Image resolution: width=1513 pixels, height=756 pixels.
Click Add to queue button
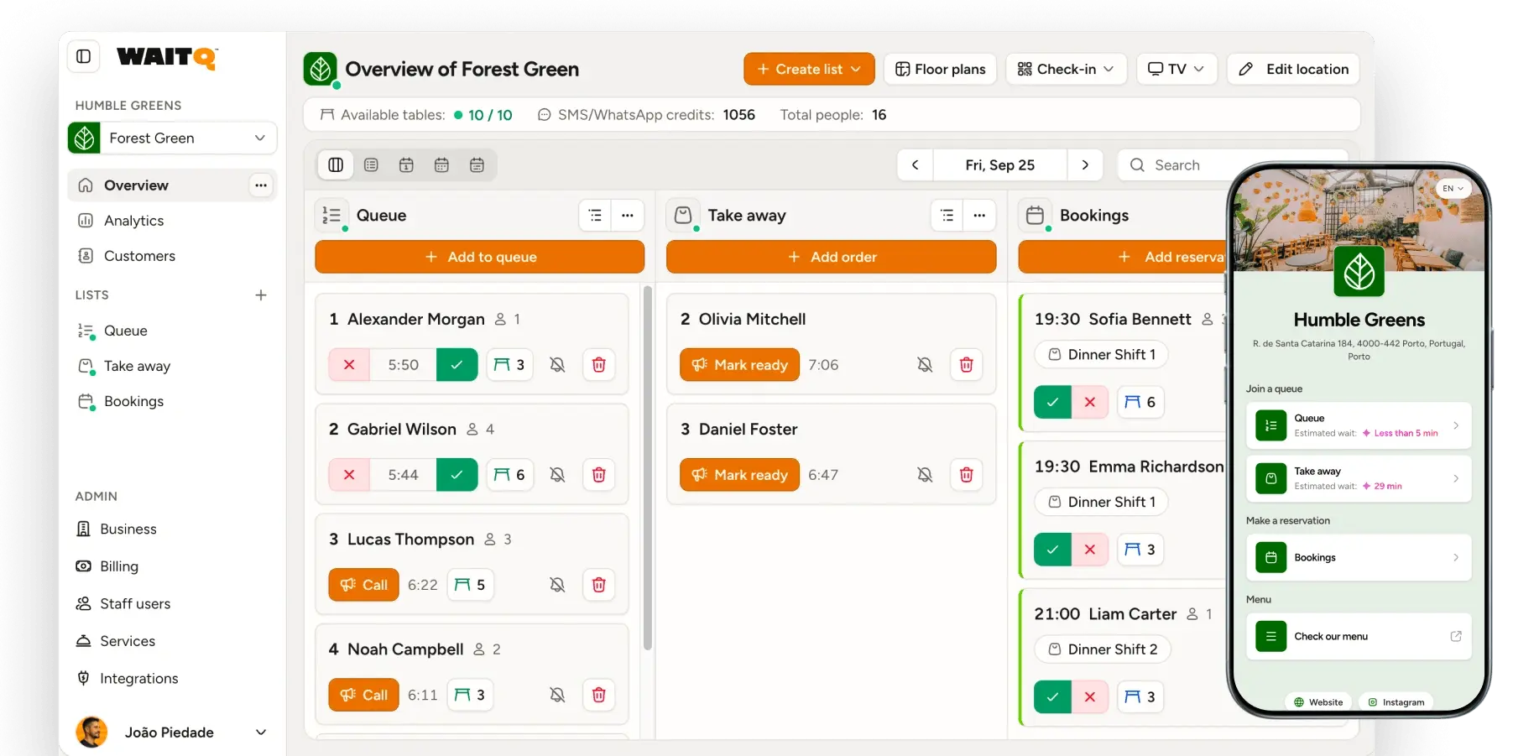click(480, 257)
